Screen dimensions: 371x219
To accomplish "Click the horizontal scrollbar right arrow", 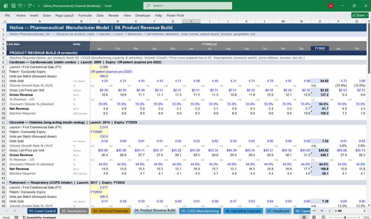I will (365, 211).
